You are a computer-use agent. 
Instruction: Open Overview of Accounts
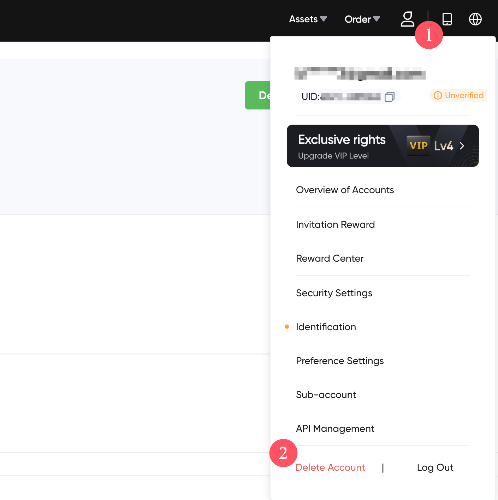(x=345, y=190)
